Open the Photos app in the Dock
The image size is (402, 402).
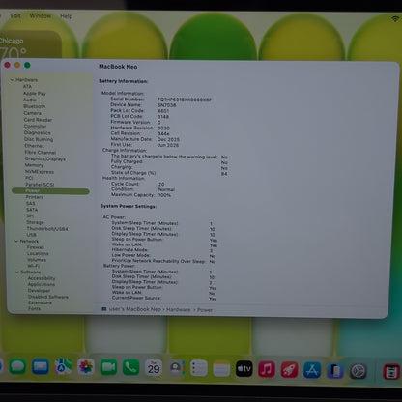point(86,367)
